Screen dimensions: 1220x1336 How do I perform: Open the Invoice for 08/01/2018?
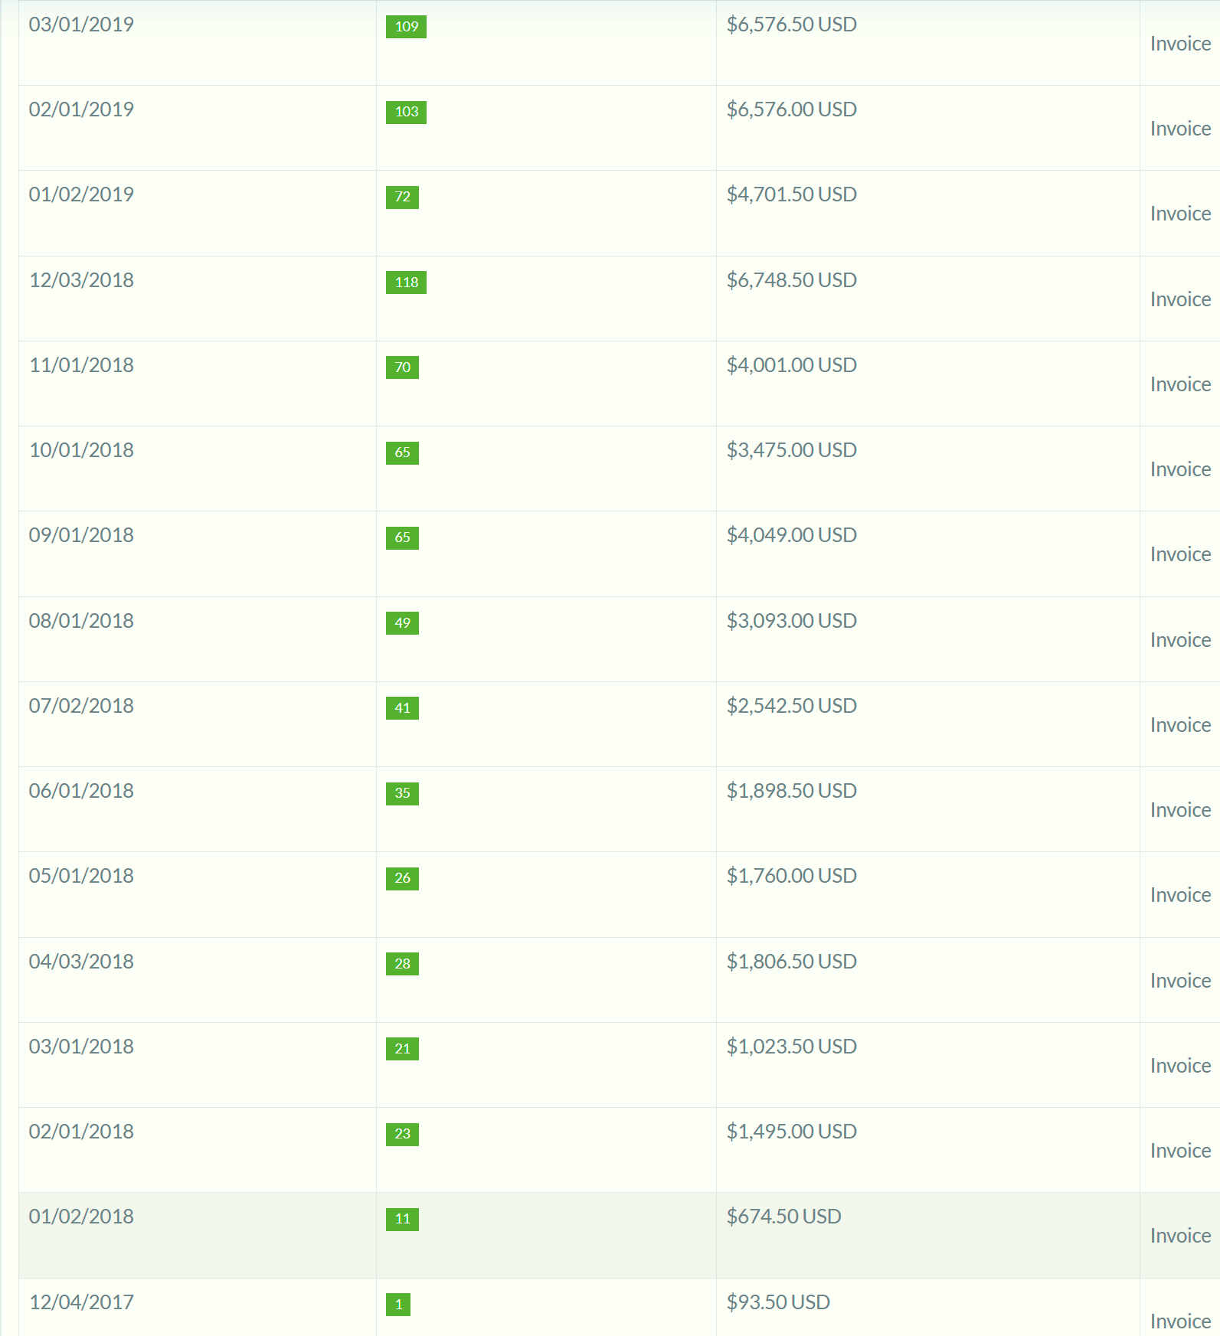1179,640
